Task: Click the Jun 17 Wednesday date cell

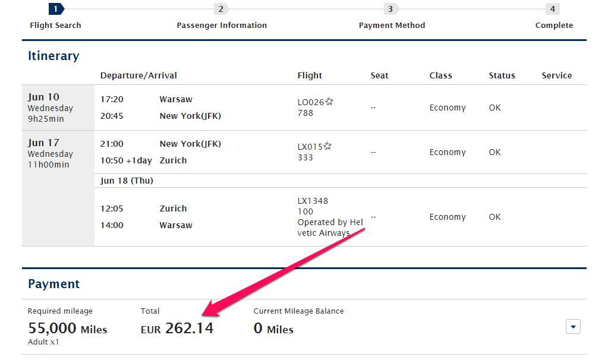Action: [x=58, y=188]
